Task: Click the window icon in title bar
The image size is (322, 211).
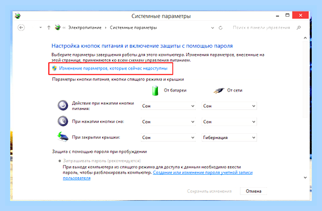Action: tap(18, 16)
